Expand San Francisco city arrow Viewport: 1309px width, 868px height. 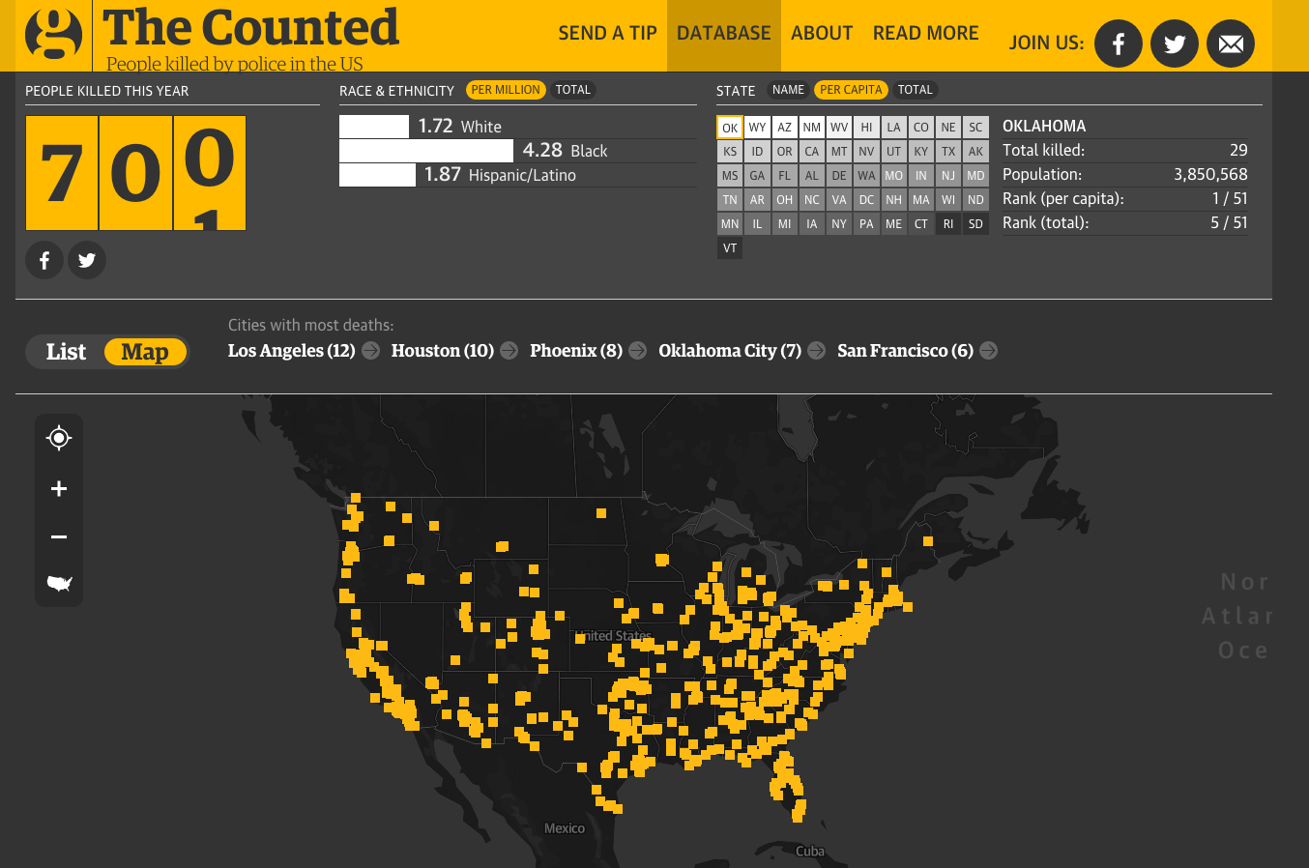tap(988, 351)
